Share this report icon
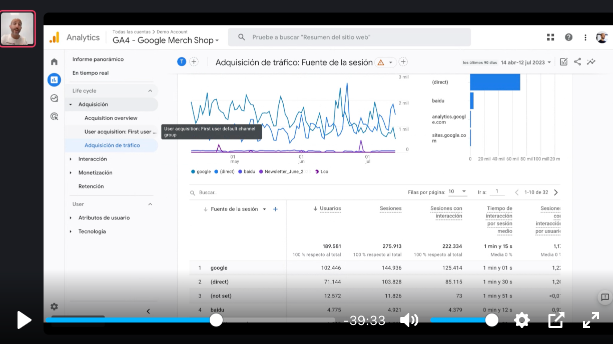The height and width of the screenshot is (344, 613). (577, 62)
